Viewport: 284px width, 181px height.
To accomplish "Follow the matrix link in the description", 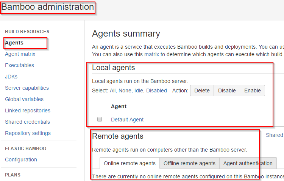I will [x=151, y=54].
